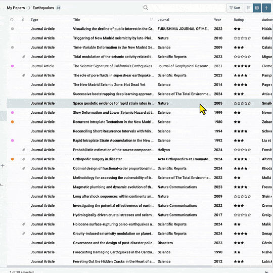Click the Title column sort indicator
273x273 pixels.
click(x=151, y=20)
